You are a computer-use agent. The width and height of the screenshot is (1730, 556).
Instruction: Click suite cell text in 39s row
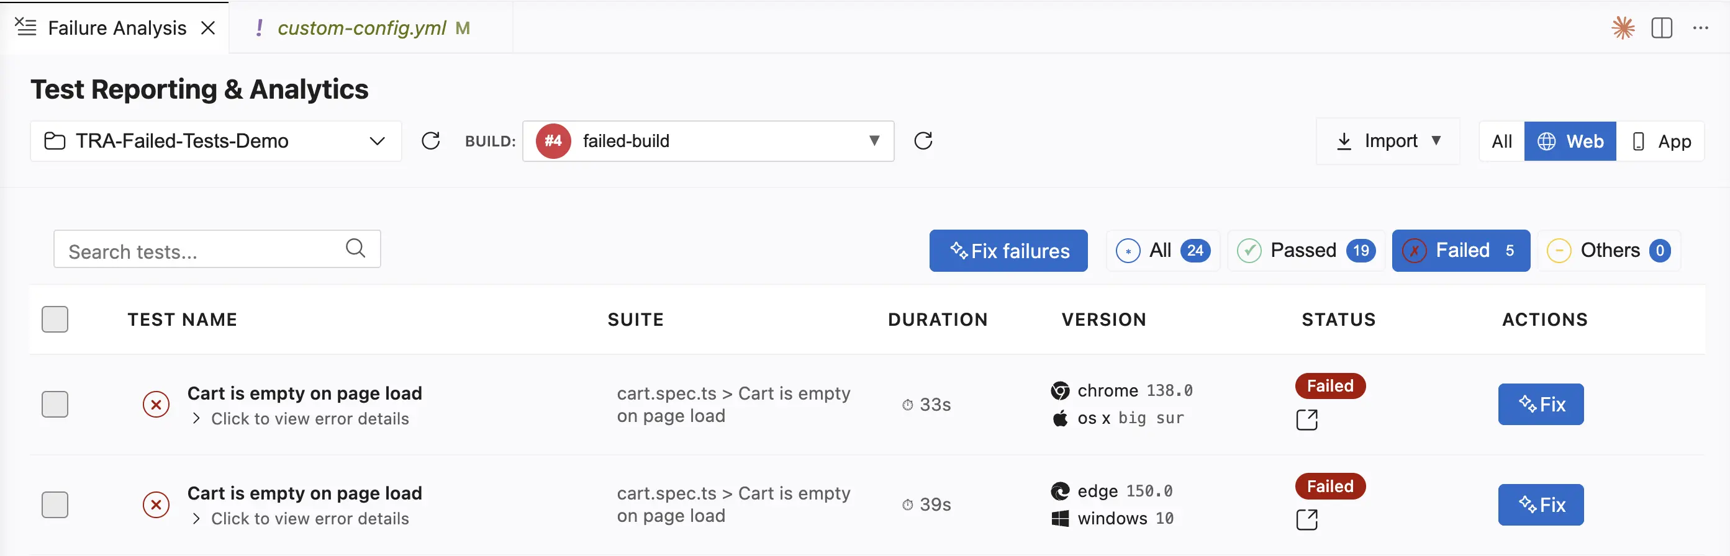click(x=733, y=505)
